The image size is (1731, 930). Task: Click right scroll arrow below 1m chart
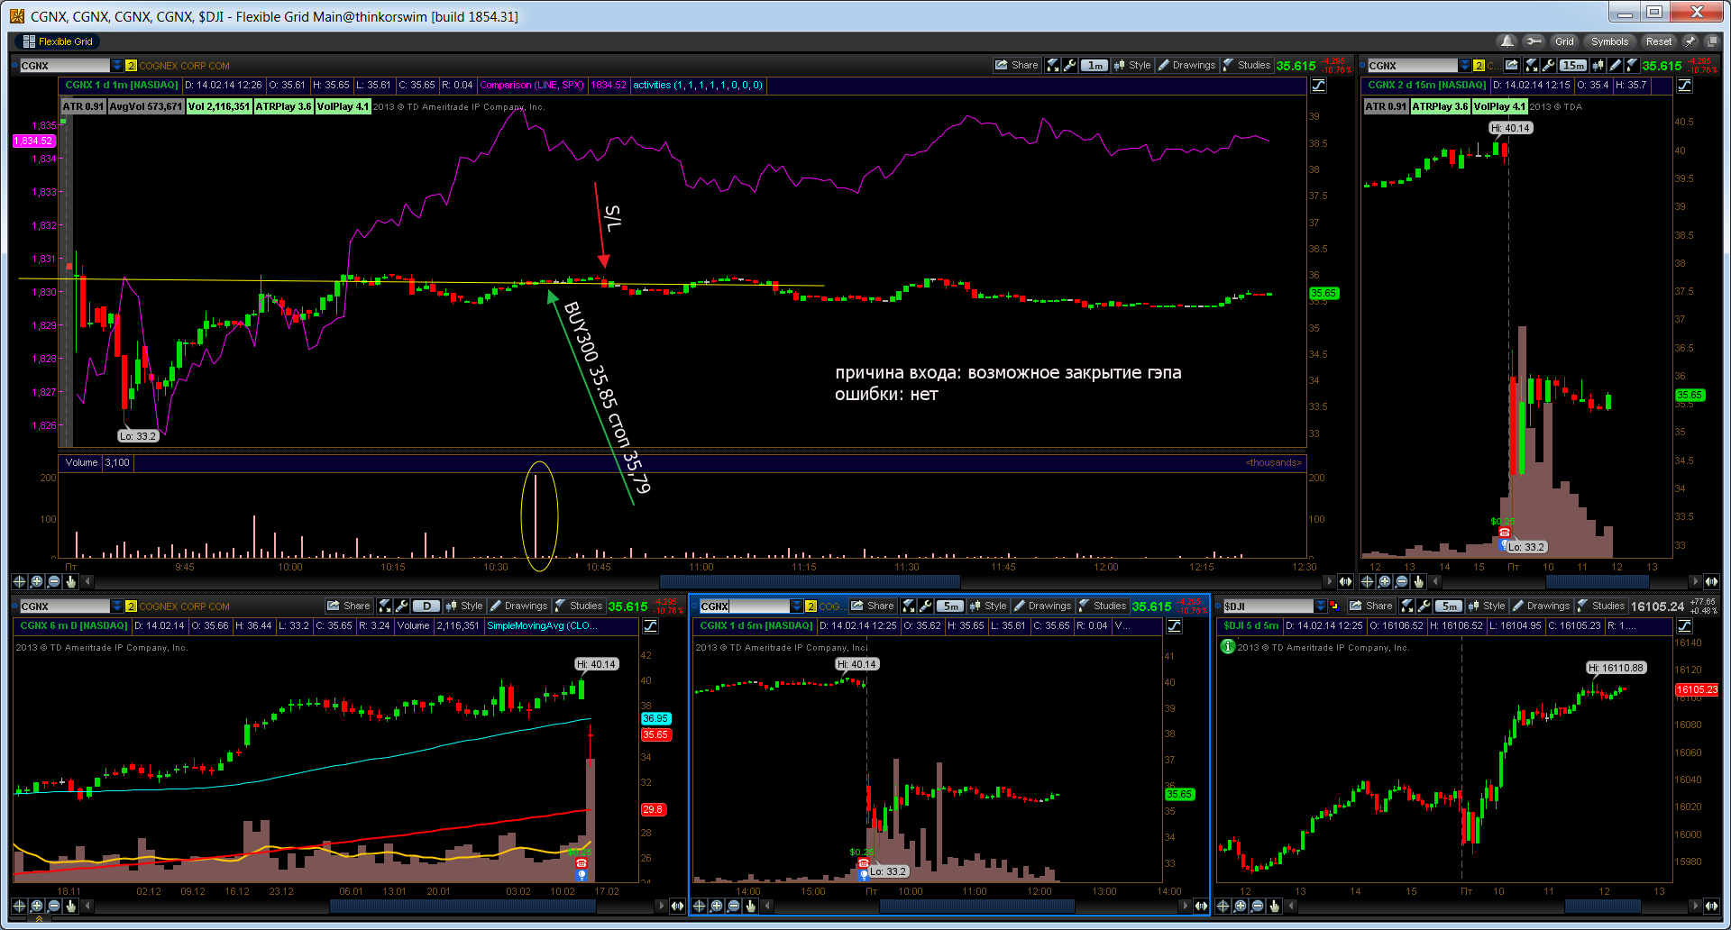click(x=1329, y=581)
